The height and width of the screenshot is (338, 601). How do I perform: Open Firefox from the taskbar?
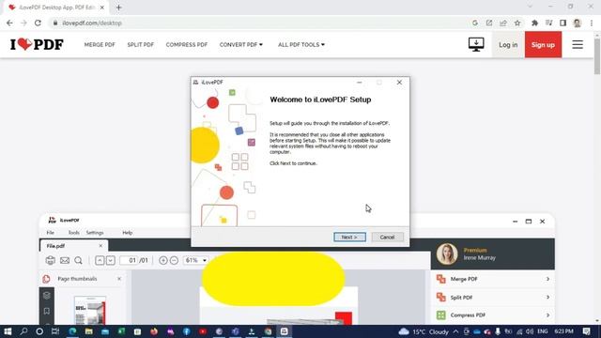point(154,331)
